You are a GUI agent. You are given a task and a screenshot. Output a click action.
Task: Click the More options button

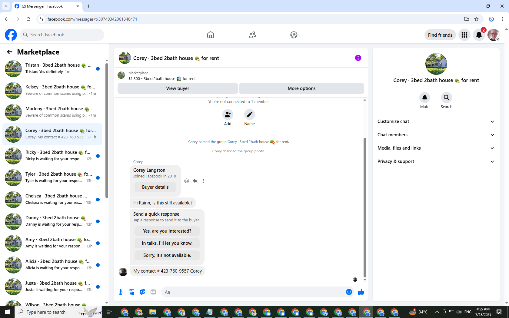point(301,88)
